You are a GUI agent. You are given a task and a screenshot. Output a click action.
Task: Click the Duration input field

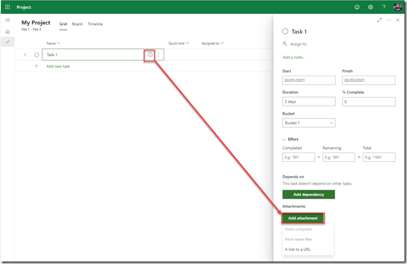pos(308,101)
